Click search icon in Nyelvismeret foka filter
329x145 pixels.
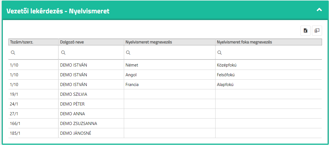click(x=220, y=52)
